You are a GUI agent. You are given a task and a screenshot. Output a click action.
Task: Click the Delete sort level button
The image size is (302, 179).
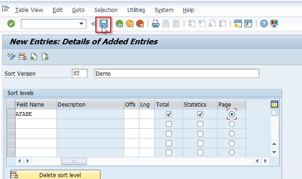(55, 174)
